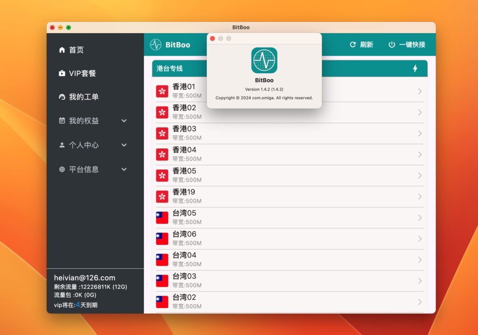The height and width of the screenshot is (335, 478).
Task: Click the 一键快接 power icon
Action: tap(391, 44)
